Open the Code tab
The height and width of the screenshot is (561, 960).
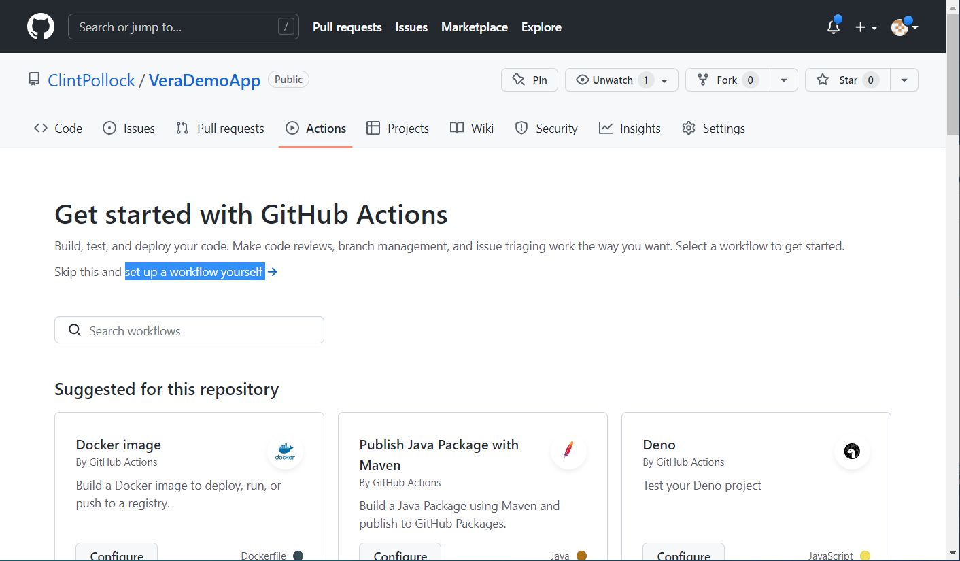(58, 128)
